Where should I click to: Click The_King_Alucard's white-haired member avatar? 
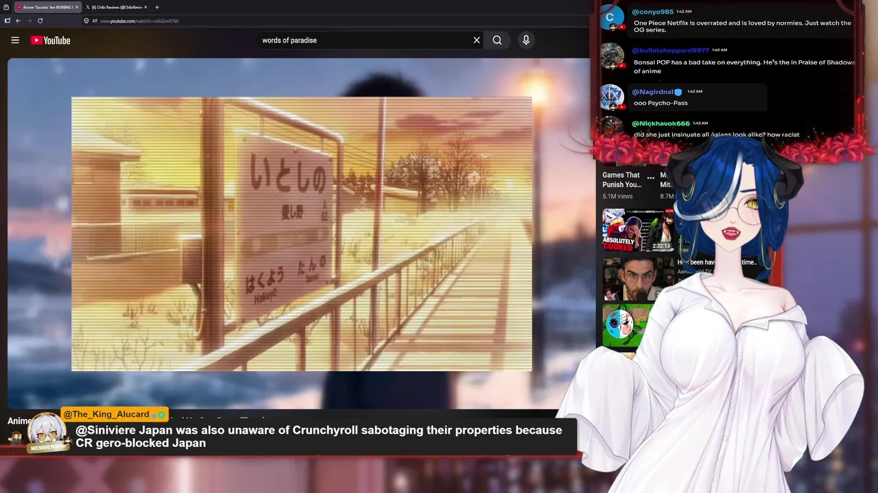(x=48, y=433)
